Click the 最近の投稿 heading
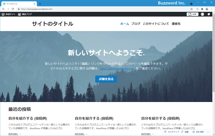The height and width of the screenshot is (136, 215). click(19, 109)
